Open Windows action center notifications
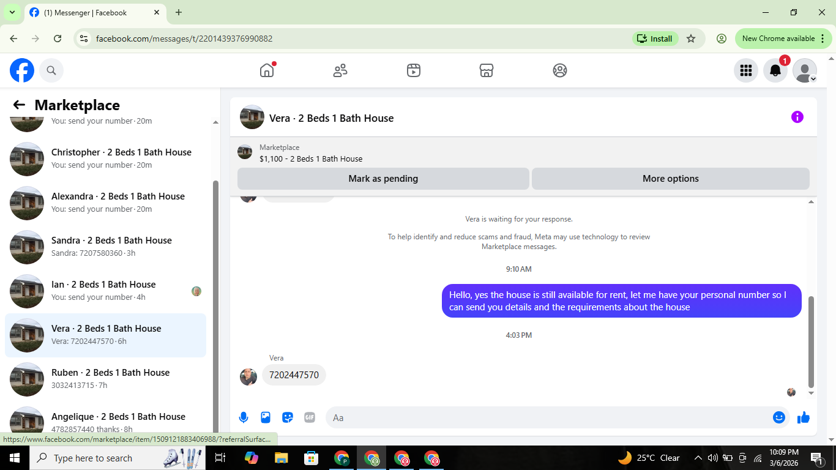Viewport: 836px width, 470px height. [817, 458]
